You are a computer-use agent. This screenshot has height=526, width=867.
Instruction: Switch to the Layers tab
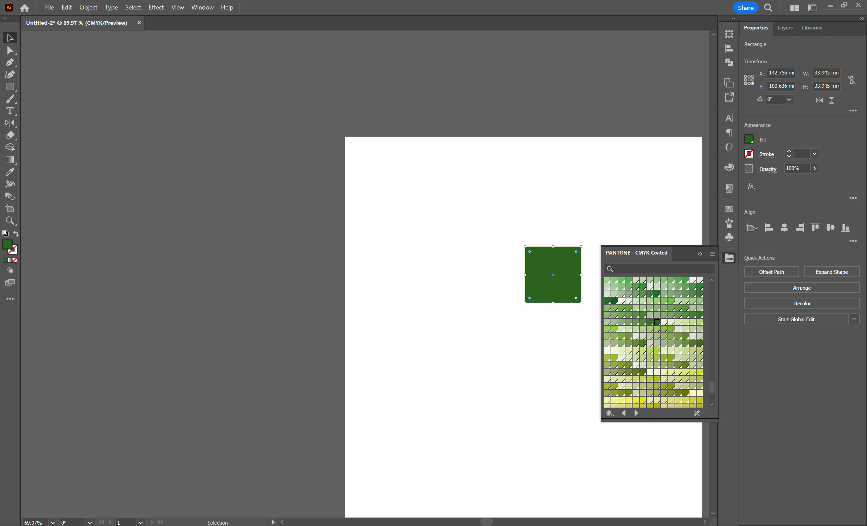click(785, 28)
